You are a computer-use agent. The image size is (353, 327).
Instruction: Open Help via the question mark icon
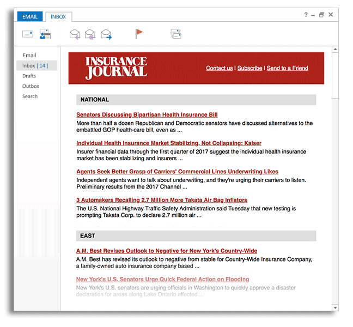[x=306, y=15]
